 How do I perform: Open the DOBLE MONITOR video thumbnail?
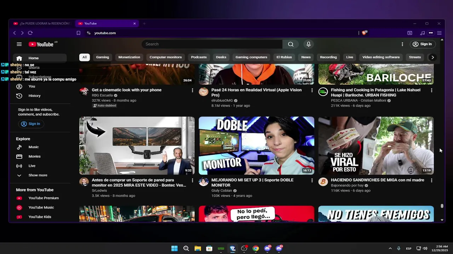pos(257,146)
